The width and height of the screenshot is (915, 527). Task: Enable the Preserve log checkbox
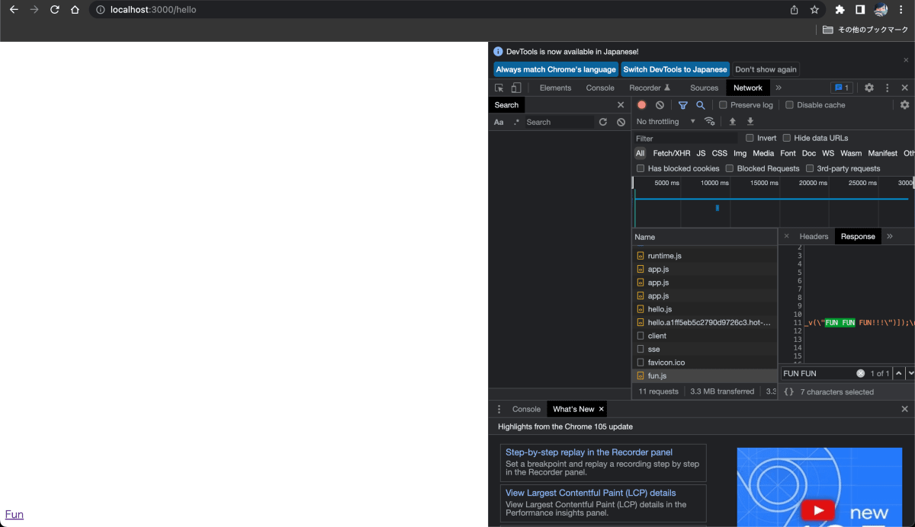coord(723,105)
